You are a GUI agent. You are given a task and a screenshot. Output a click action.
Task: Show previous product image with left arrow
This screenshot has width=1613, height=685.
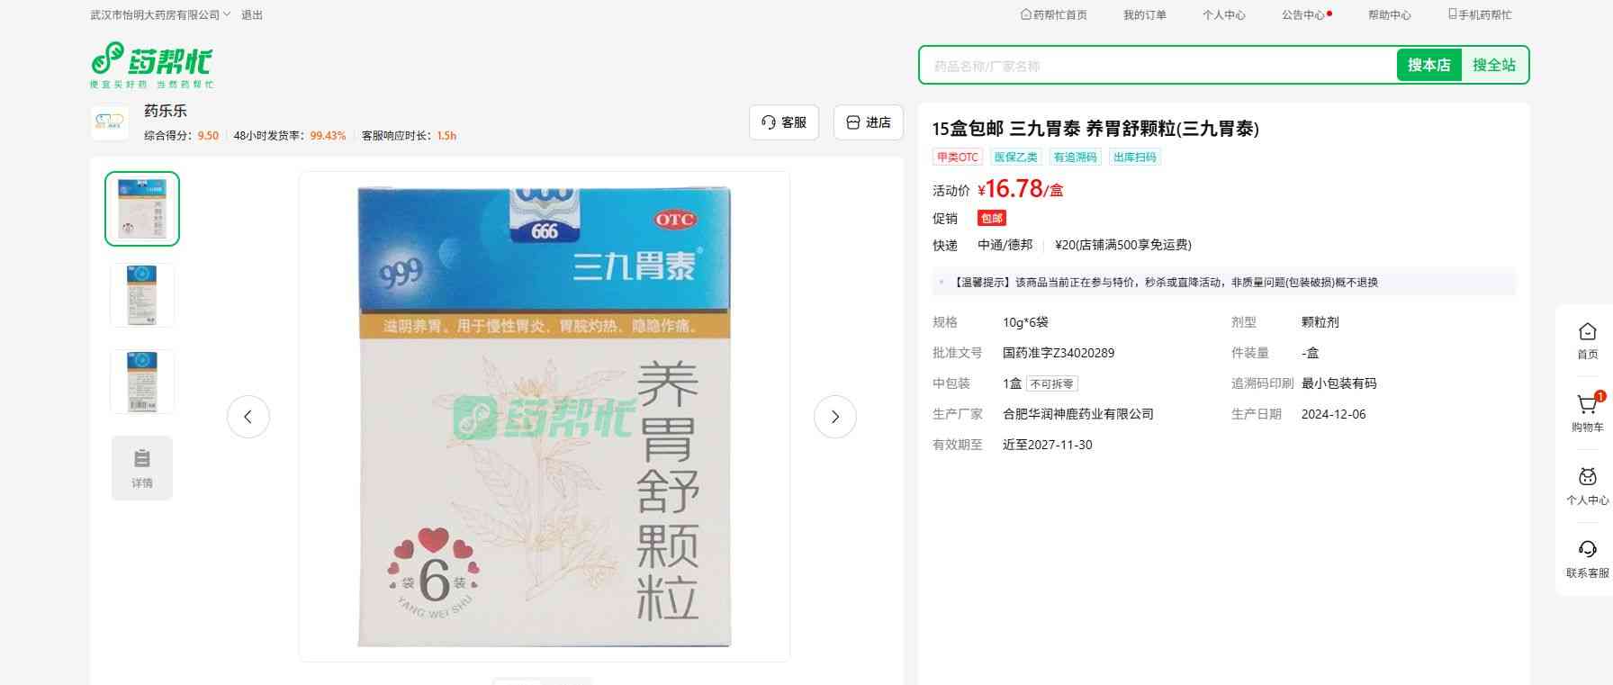coord(248,417)
